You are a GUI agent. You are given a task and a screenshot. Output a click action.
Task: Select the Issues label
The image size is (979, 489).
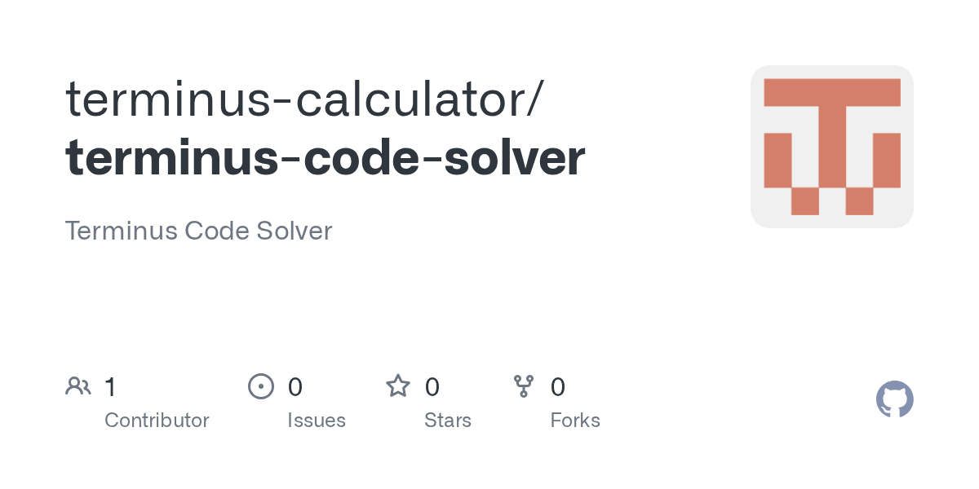point(317,421)
